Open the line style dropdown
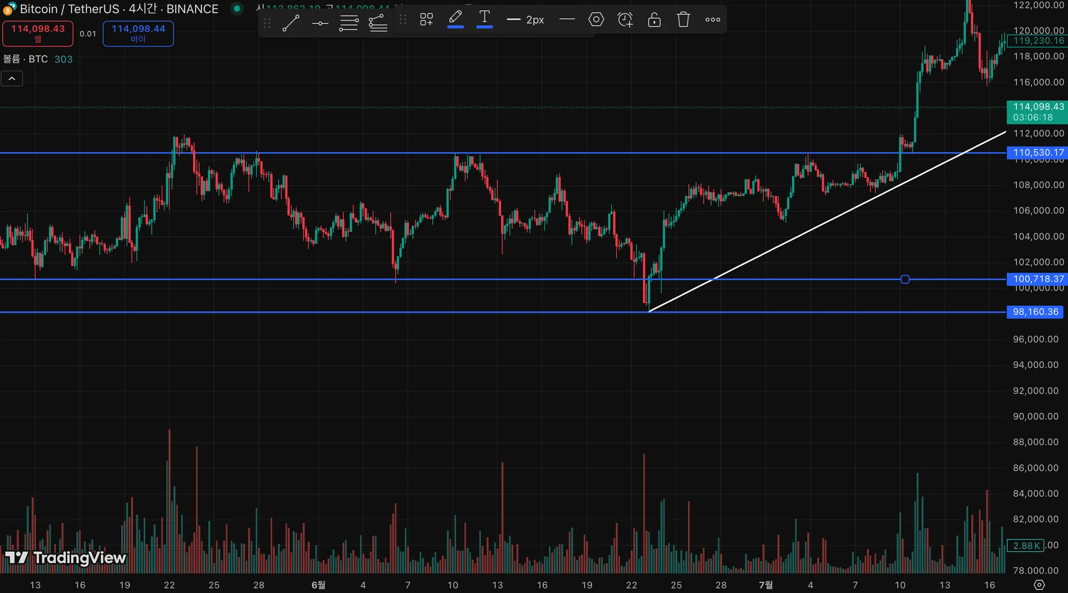The height and width of the screenshot is (593, 1068). pyautogui.click(x=567, y=20)
